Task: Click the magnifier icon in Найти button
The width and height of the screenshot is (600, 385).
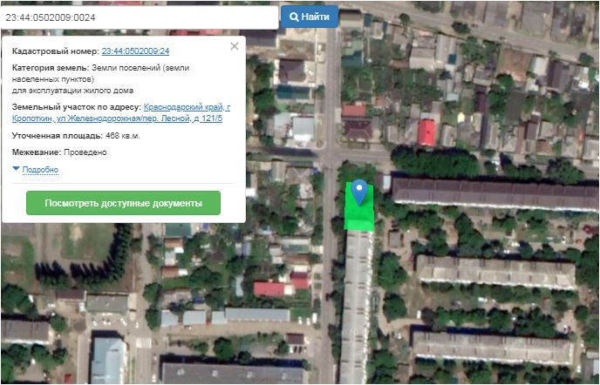Action: (x=294, y=17)
